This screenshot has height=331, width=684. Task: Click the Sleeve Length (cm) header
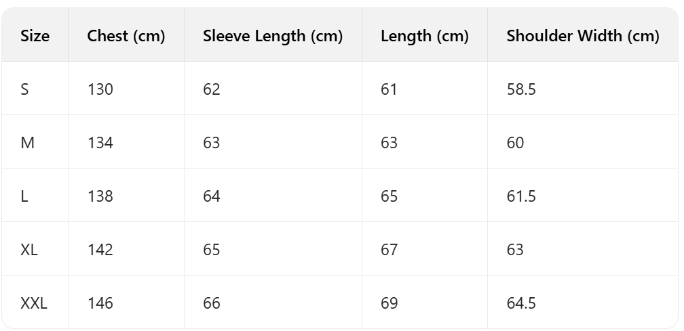[273, 36]
